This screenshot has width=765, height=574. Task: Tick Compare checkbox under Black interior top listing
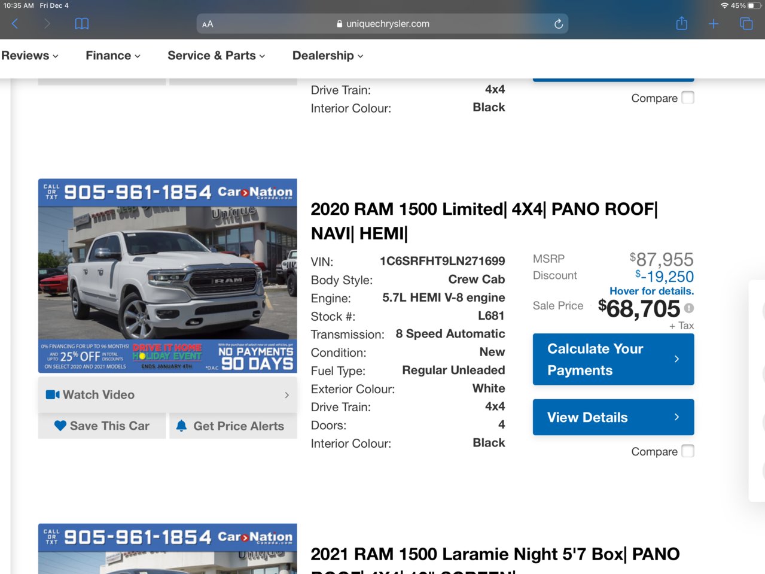point(688,98)
